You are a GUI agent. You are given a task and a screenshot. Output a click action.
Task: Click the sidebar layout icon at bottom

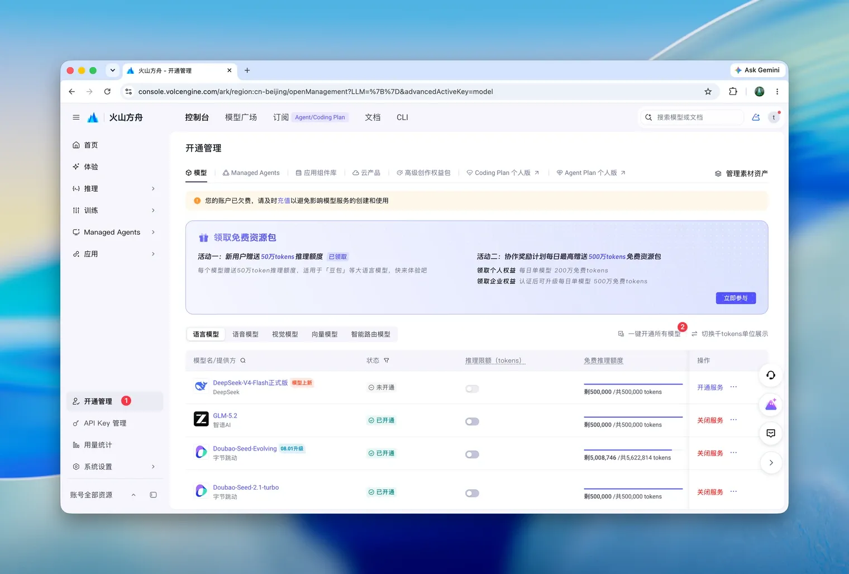(153, 495)
